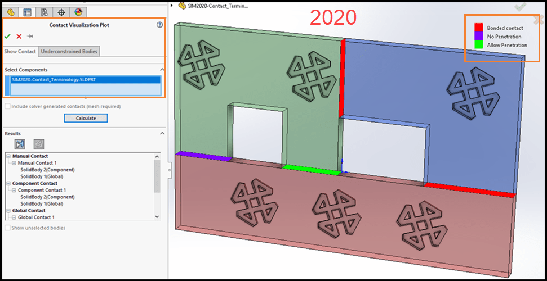Open the help question mark icon
This screenshot has width=547, height=281.
click(x=160, y=25)
